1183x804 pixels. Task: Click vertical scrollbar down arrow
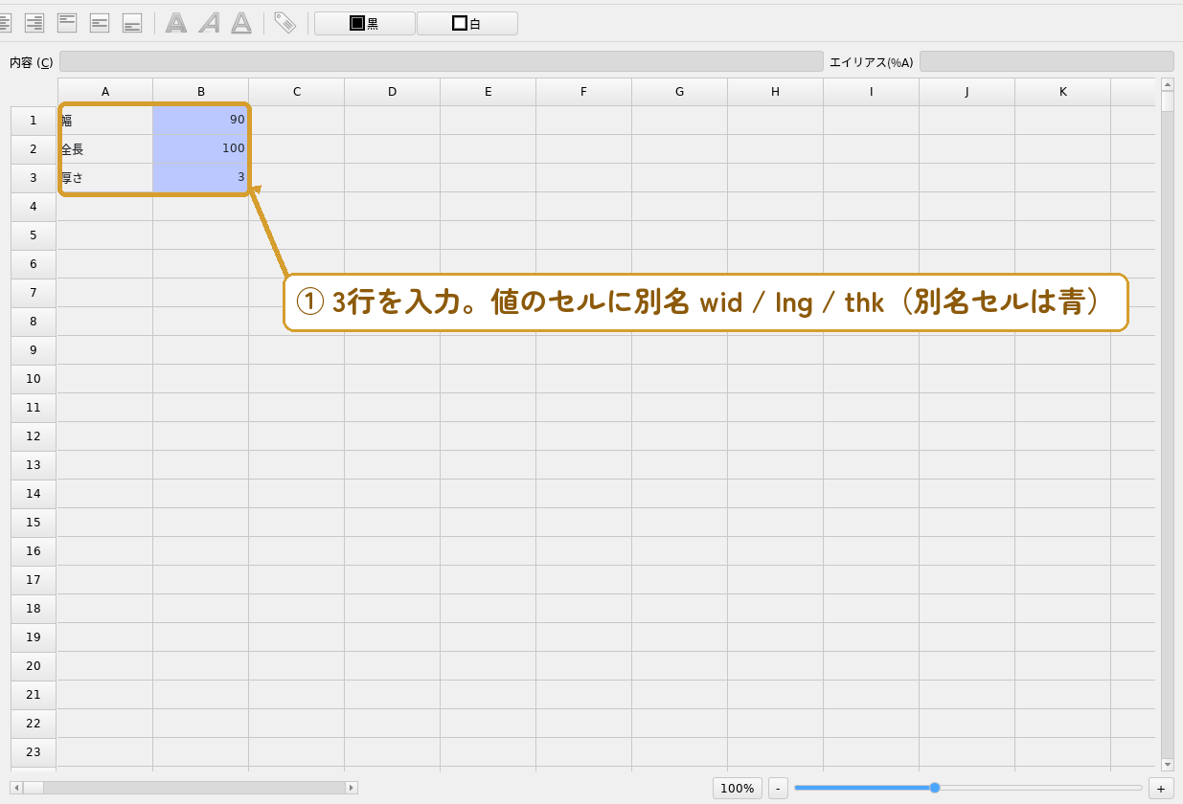[x=1167, y=765]
